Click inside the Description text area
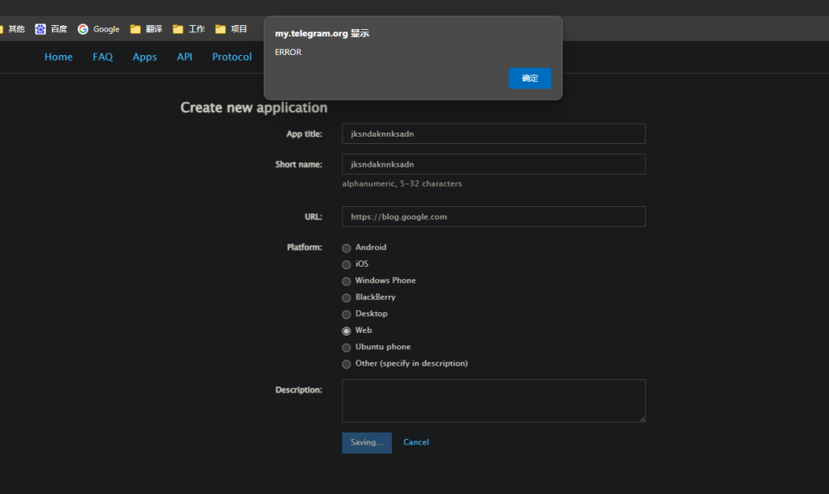 [493, 401]
